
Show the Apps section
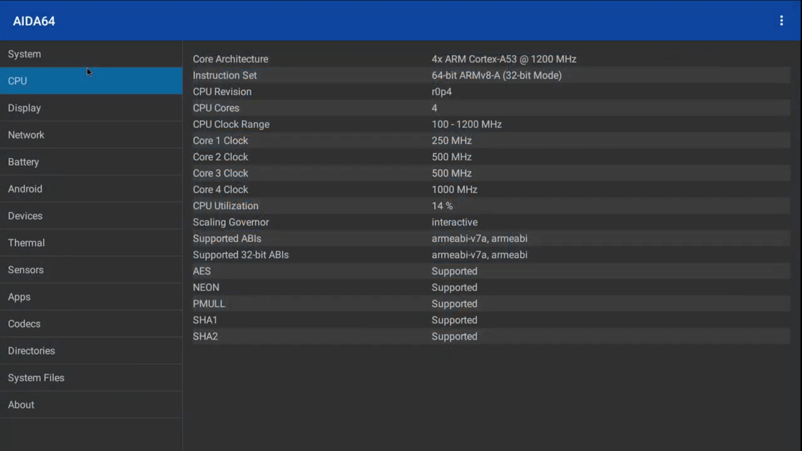point(91,296)
